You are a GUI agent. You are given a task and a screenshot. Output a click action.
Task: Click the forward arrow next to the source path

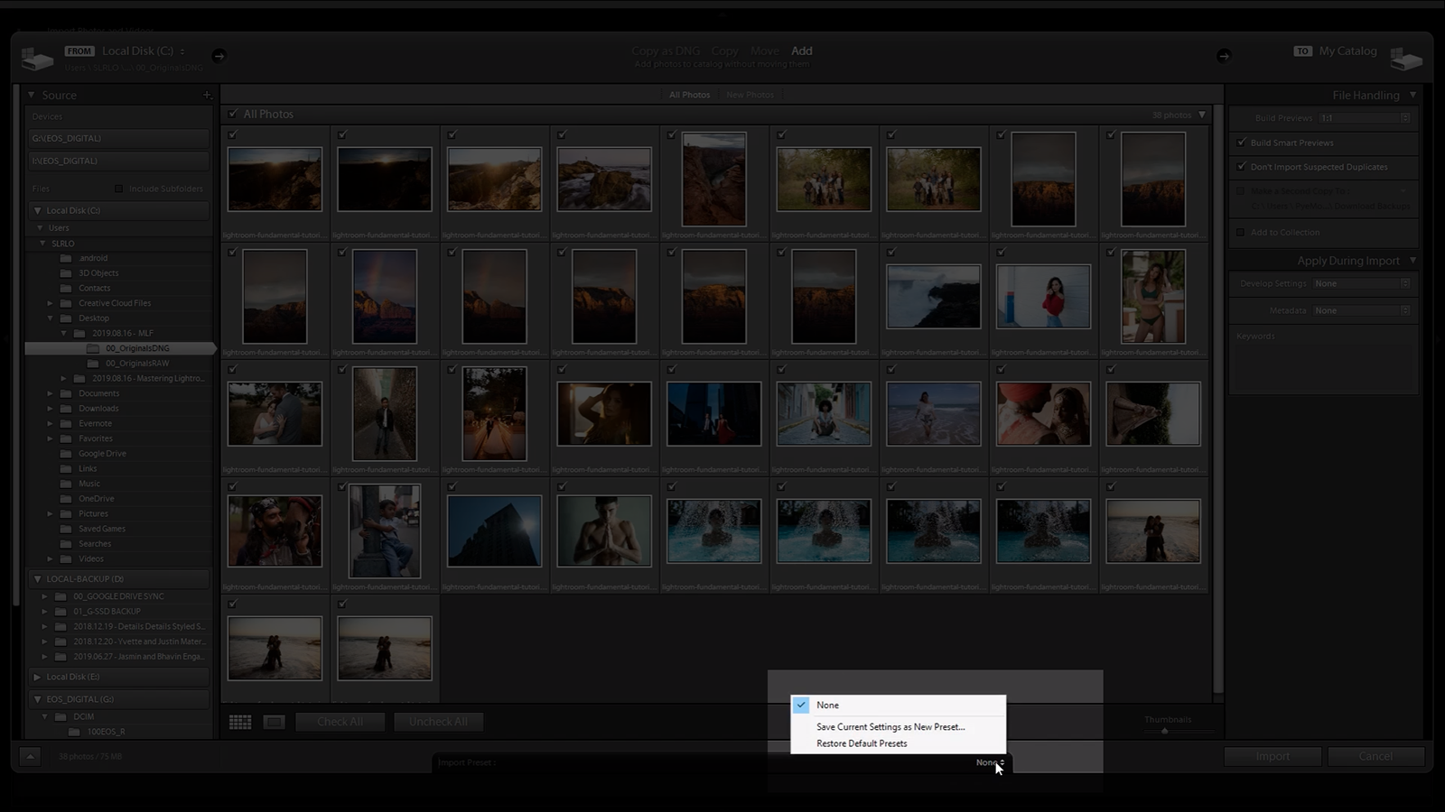[219, 56]
